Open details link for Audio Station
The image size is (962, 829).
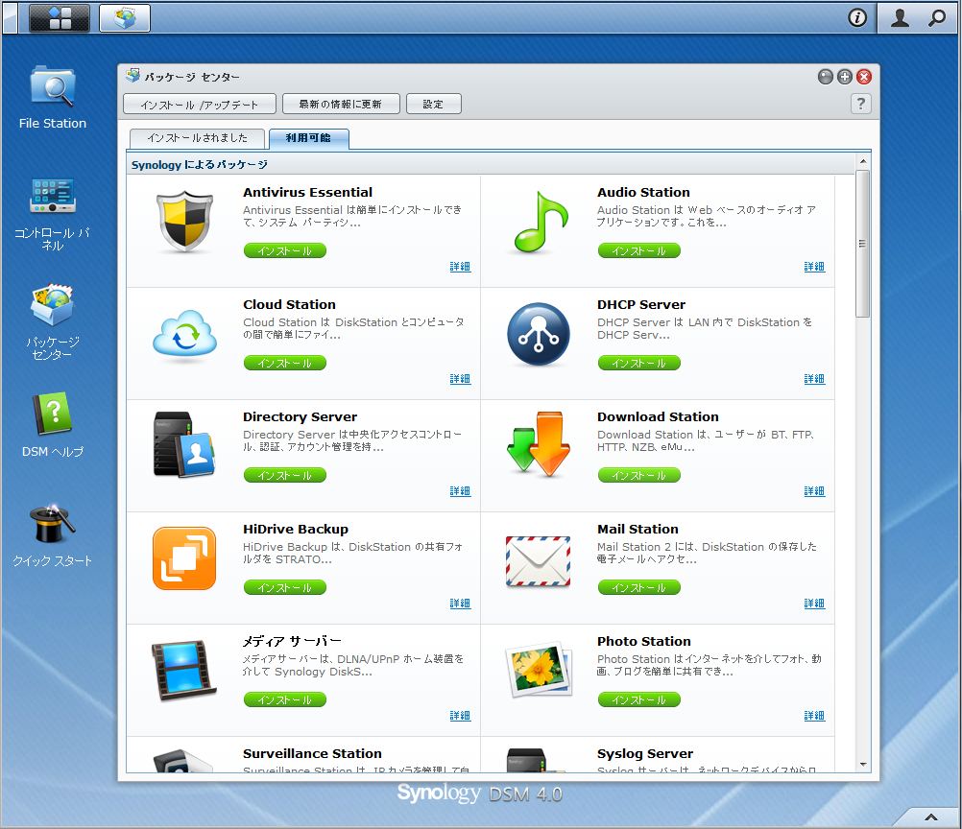point(815,267)
